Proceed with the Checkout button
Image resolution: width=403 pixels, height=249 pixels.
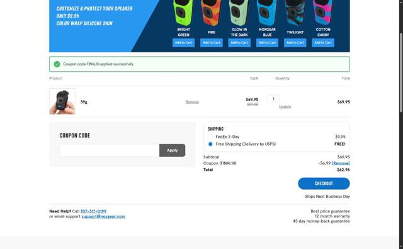(x=324, y=183)
